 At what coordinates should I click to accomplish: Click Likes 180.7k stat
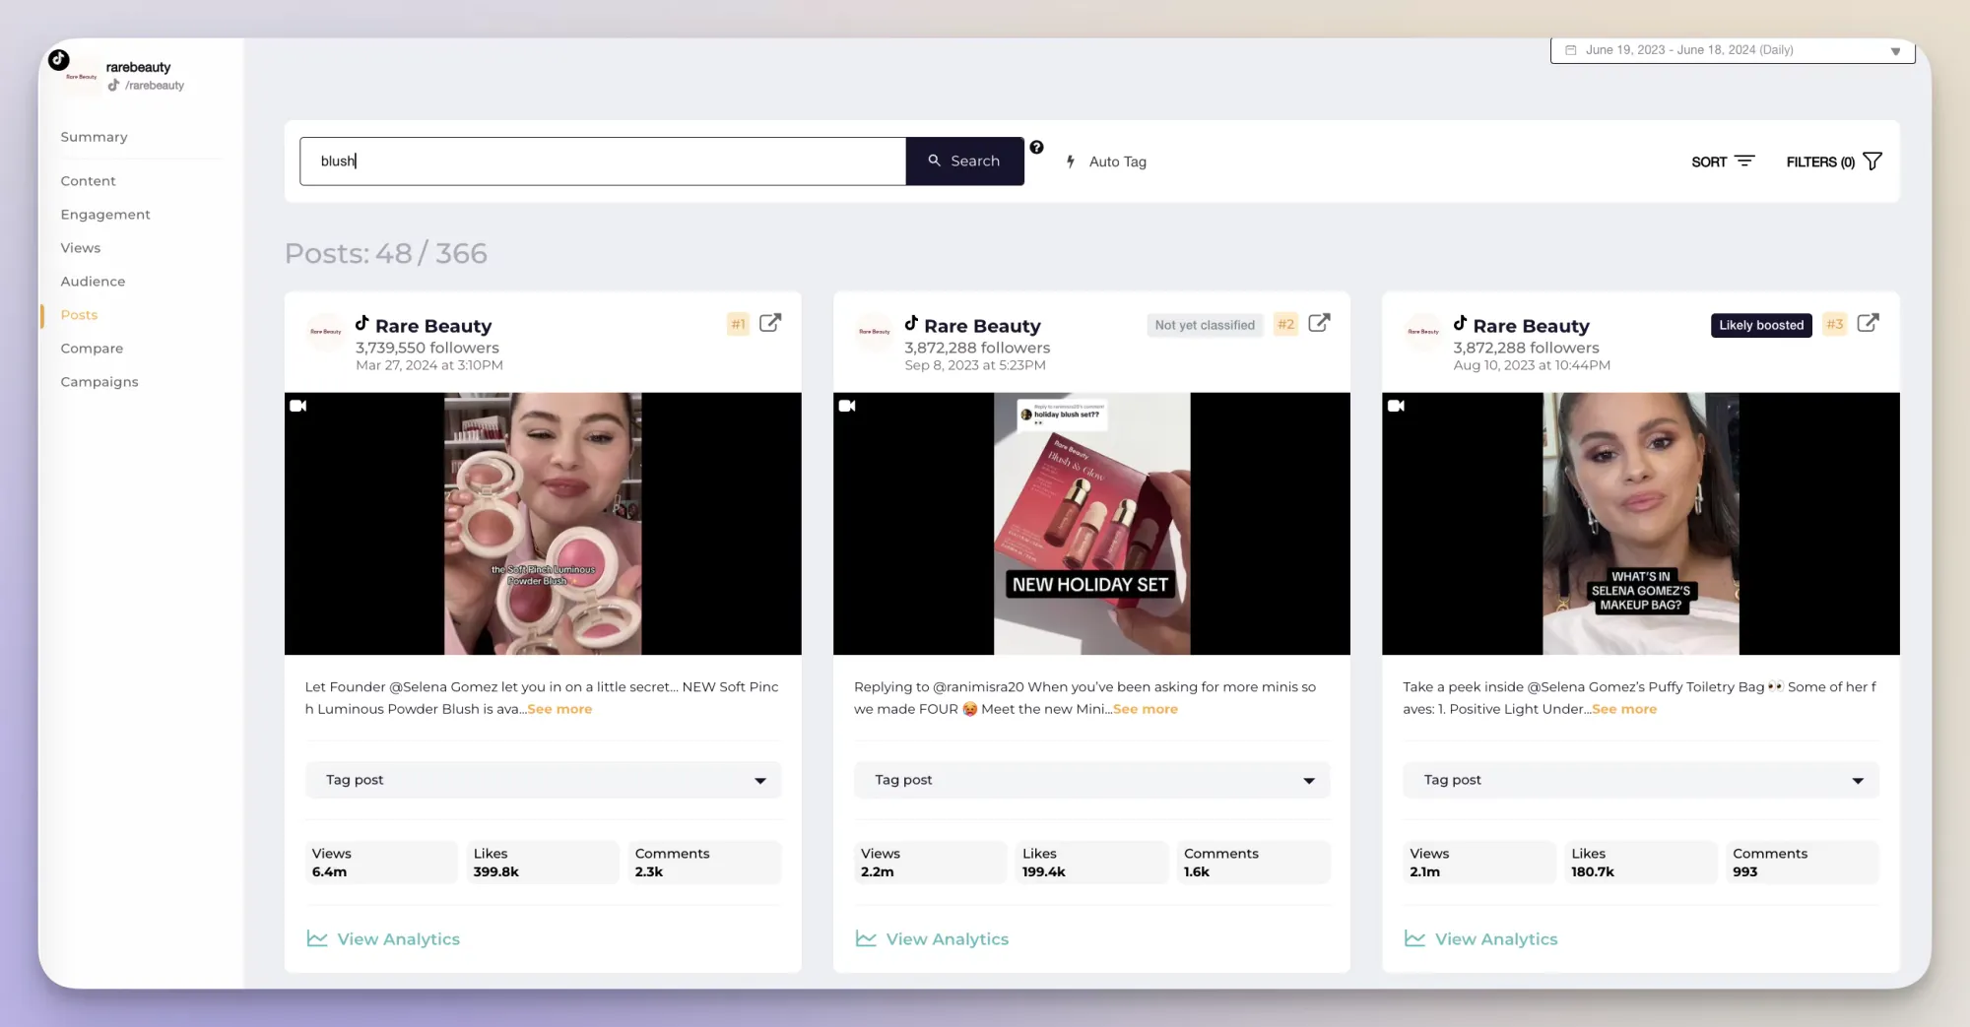coord(1640,863)
